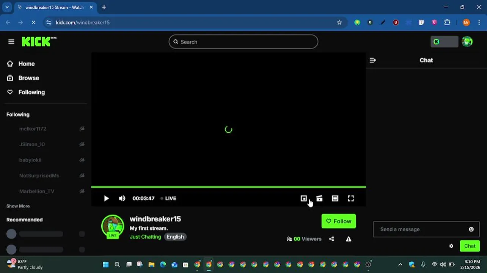
Task: Open the Windows Start menu
Action: pos(106,265)
